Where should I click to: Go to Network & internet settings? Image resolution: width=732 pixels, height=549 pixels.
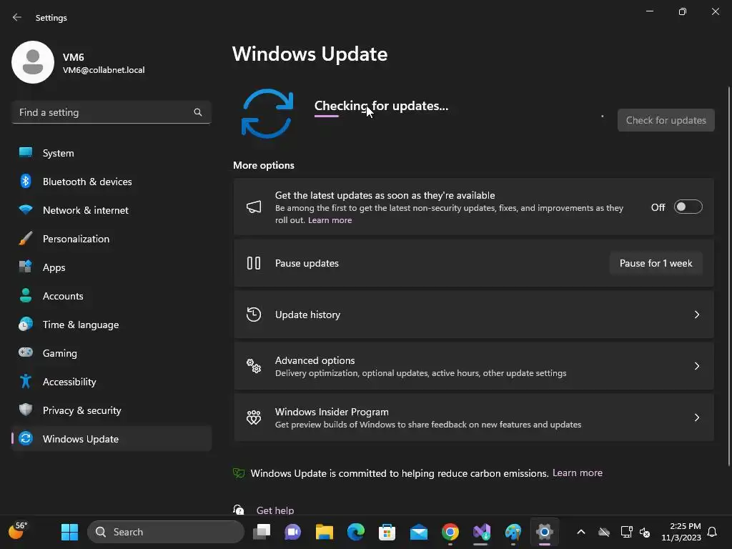(x=111, y=210)
